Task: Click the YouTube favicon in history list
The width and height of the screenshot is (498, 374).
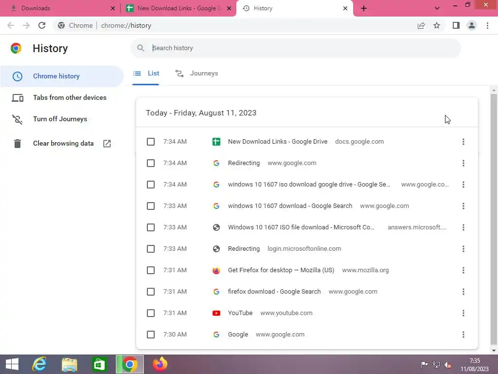Action: point(216,313)
